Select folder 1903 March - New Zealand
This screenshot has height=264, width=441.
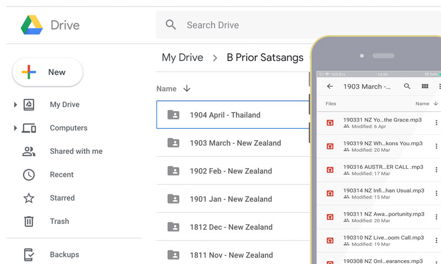[233, 143]
